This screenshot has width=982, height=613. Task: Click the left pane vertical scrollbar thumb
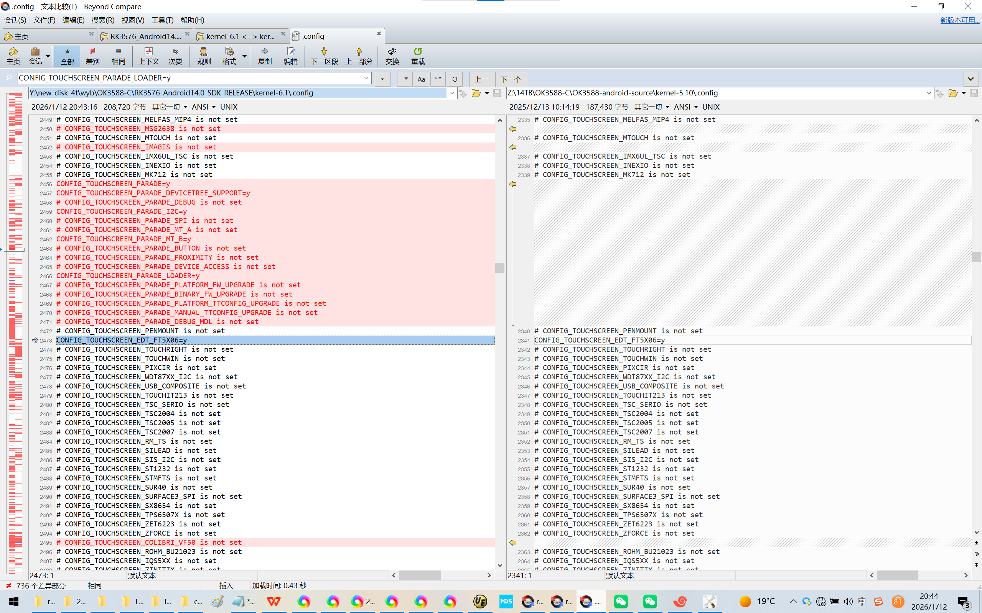tap(499, 267)
